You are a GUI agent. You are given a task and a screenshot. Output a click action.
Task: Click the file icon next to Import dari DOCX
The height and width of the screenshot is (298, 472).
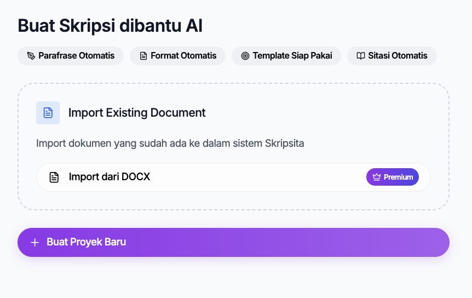coord(54,177)
